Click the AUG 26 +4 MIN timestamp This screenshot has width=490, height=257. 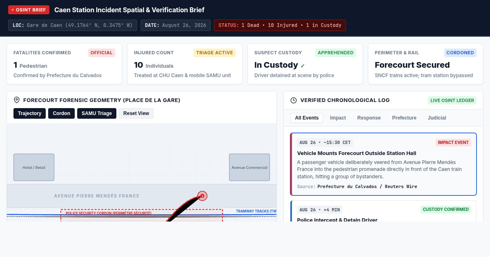tap(320, 210)
